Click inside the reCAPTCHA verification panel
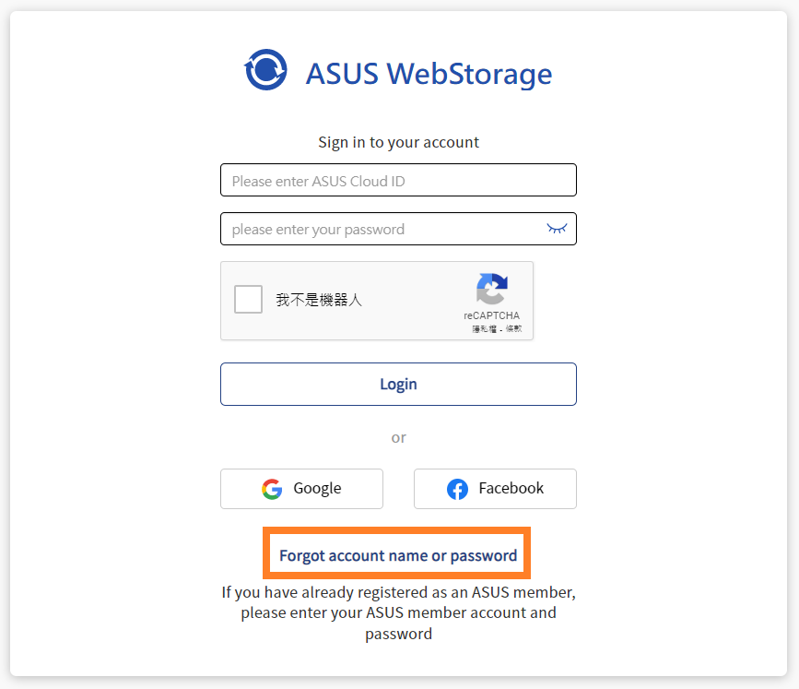 click(x=377, y=301)
